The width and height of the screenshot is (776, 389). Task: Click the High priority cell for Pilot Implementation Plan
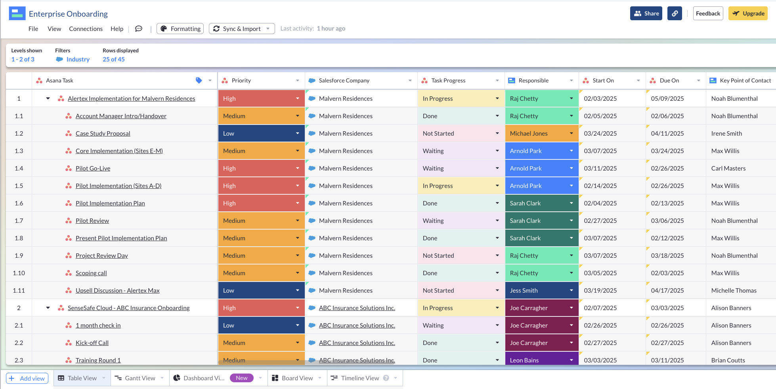[261, 203]
